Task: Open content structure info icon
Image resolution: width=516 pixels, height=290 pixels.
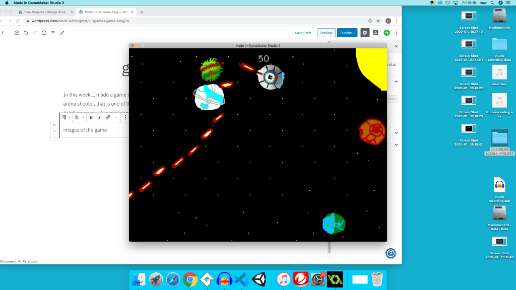Action: (44, 33)
